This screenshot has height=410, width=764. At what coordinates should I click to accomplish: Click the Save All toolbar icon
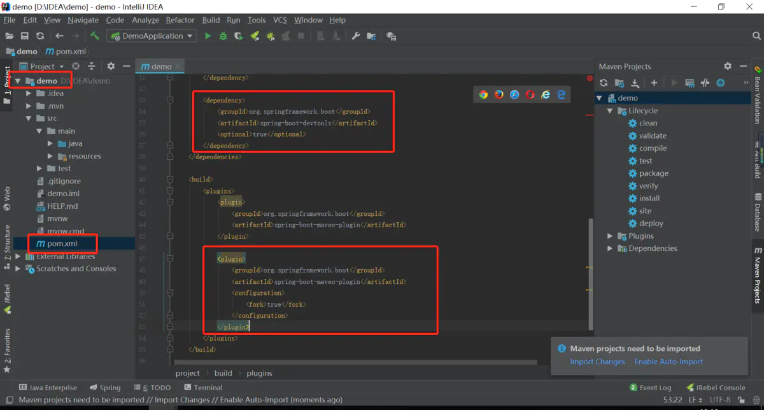tap(25, 36)
